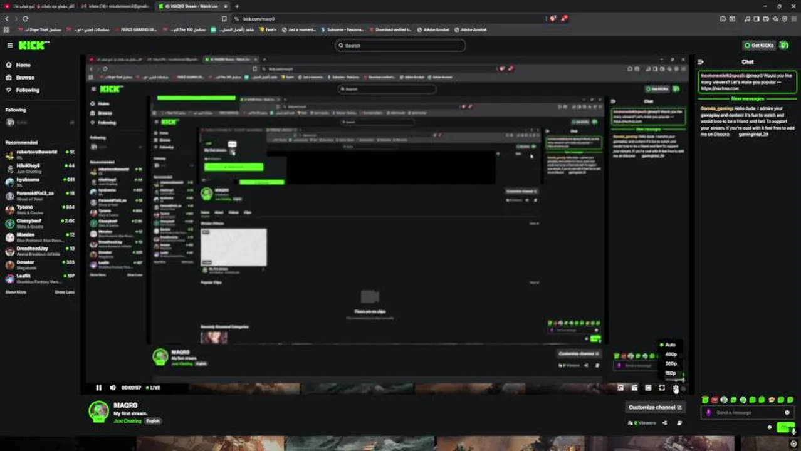The width and height of the screenshot is (801, 451).
Task: Click the MAQR0 channel avatar
Action: (x=98, y=411)
